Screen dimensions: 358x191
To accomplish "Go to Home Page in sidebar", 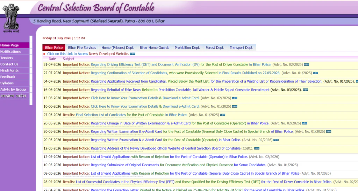I will point(15,45).
